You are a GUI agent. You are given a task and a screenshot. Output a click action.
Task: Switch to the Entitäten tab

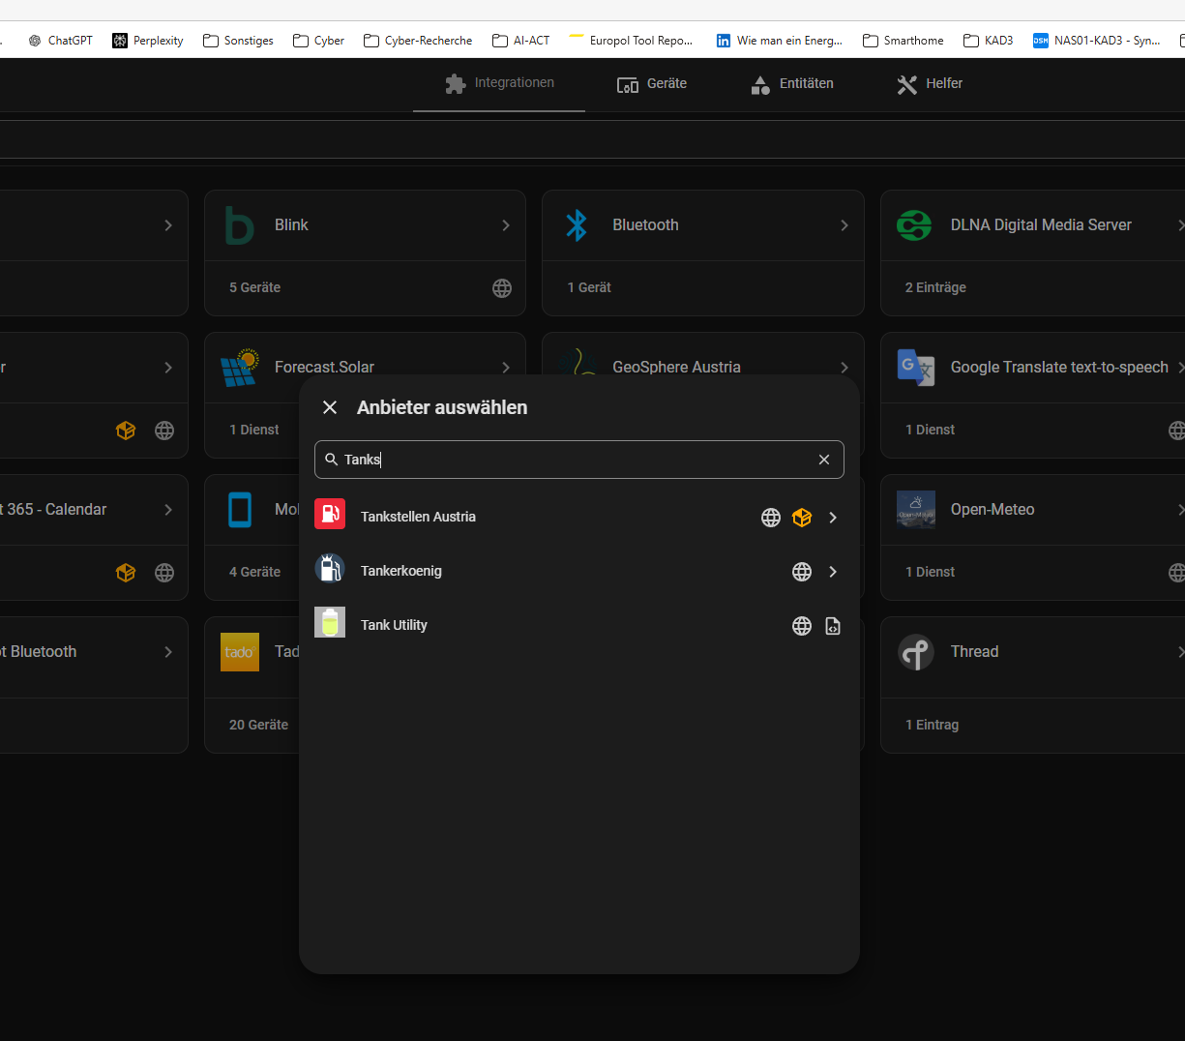coord(792,84)
